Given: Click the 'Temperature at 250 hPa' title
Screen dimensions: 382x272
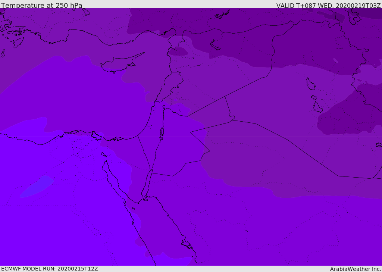Looking at the screenshot, I should (x=42, y=6).
